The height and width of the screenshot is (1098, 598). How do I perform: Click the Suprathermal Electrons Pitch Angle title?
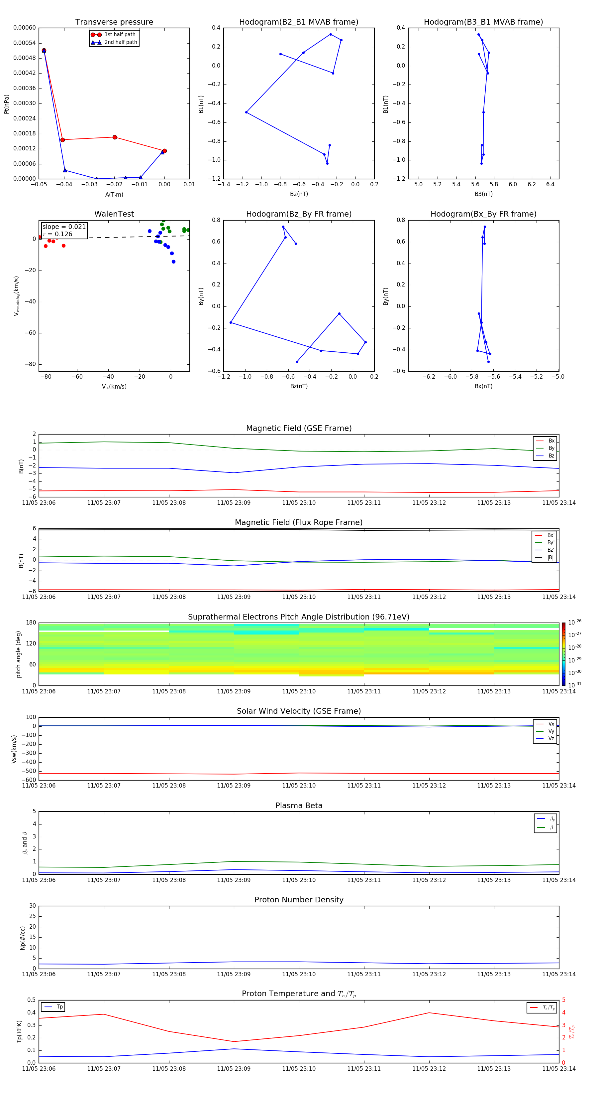click(299, 617)
